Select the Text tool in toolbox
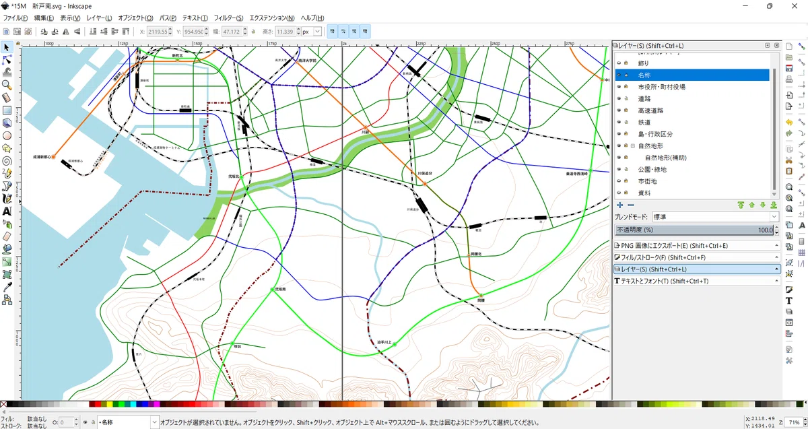808x429 pixels. (x=7, y=211)
